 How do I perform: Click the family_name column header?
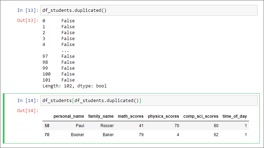coord(101,116)
